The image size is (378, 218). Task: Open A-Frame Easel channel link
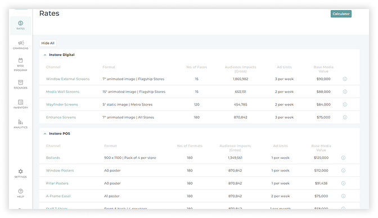pyautogui.click(x=58, y=196)
